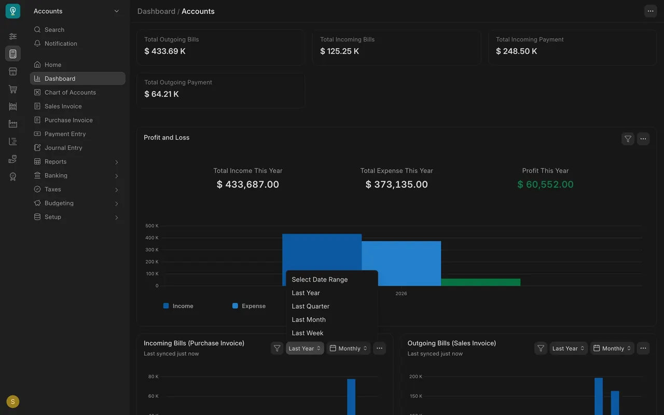The height and width of the screenshot is (415, 664).
Task: Open the three-dot menu on Profit and Loss
Action: click(x=643, y=139)
